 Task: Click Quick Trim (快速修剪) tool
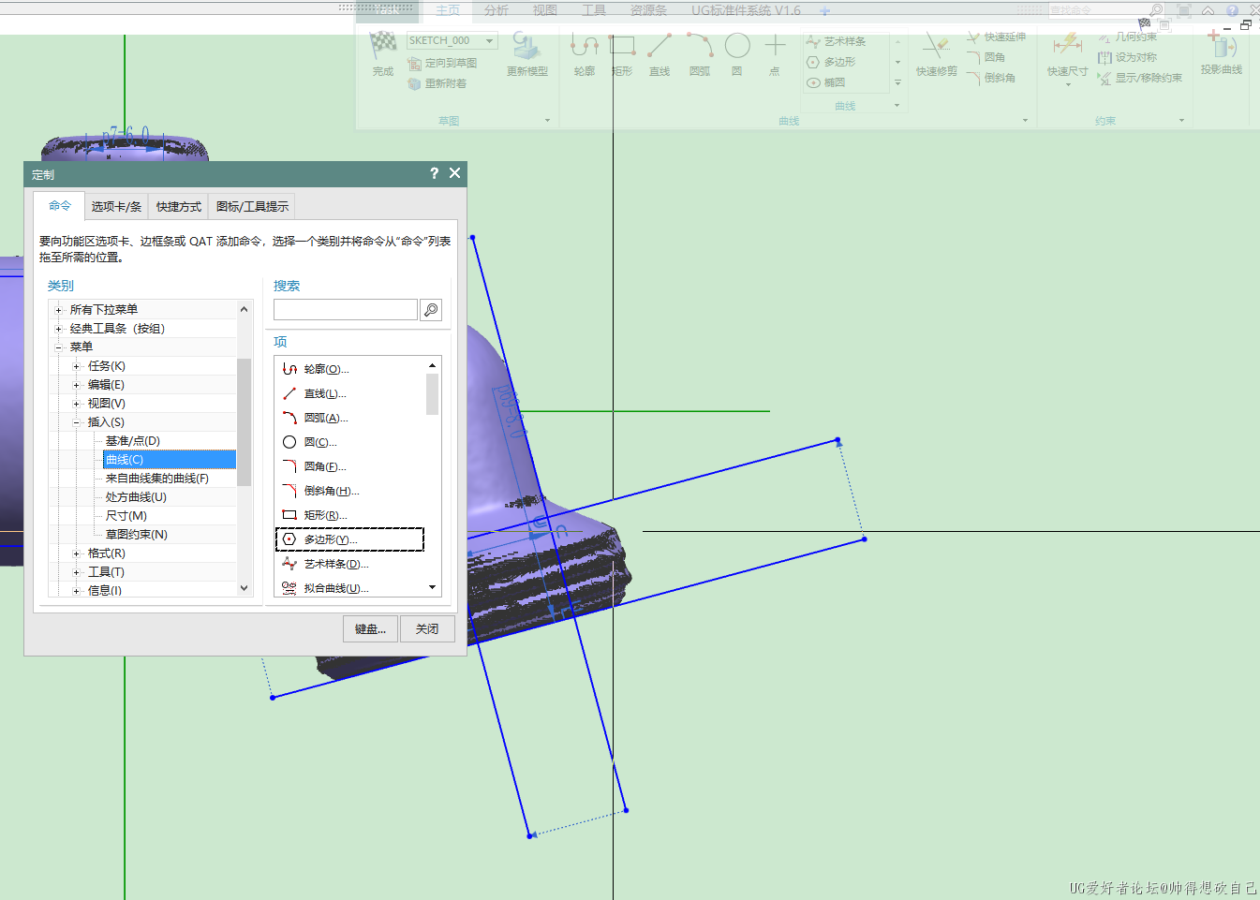pos(936,45)
